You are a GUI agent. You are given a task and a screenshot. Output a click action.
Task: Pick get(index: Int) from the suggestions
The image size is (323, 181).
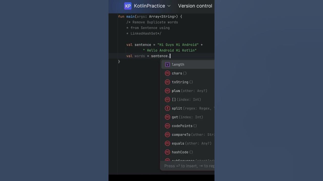187,117
